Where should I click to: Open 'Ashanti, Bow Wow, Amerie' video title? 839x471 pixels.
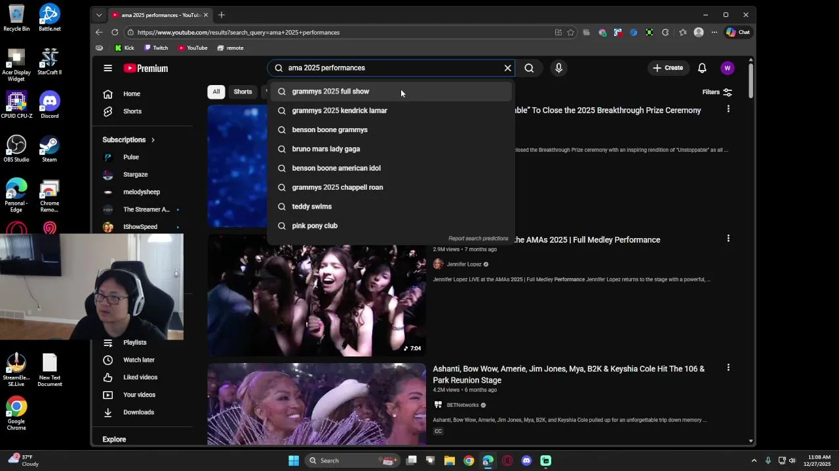(569, 375)
